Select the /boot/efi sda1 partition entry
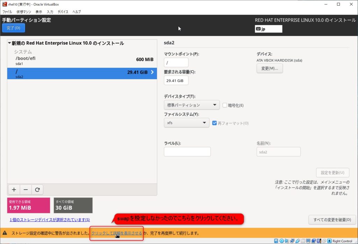The width and height of the screenshot is (358, 244). point(82,61)
